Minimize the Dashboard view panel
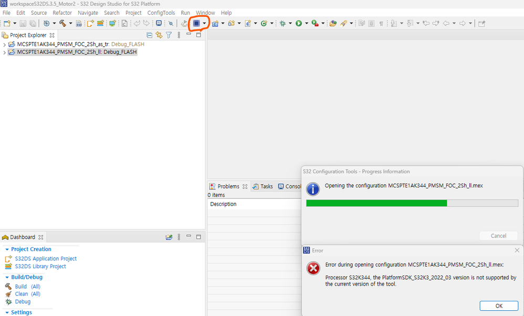Screen dimensions: 524x316 (x=188, y=236)
